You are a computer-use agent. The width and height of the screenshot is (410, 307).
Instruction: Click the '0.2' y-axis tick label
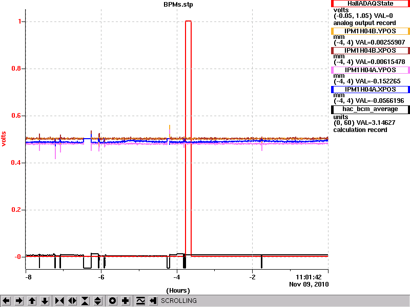click(16, 210)
